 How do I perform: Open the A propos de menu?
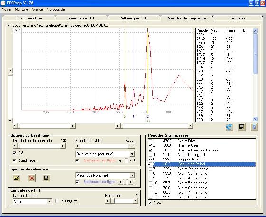[56, 9]
